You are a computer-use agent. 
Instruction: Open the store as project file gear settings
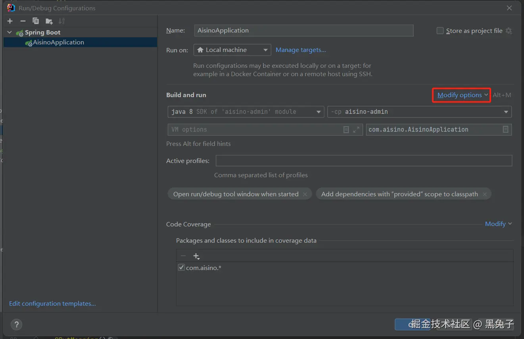pos(509,31)
